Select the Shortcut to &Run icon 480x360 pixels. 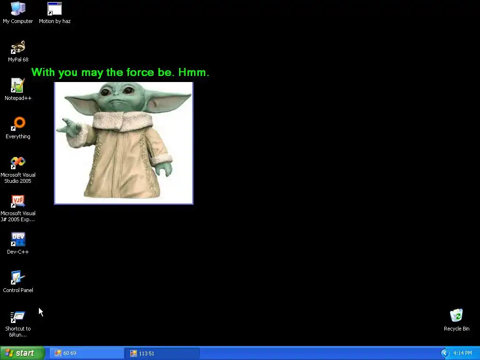pos(18,317)
